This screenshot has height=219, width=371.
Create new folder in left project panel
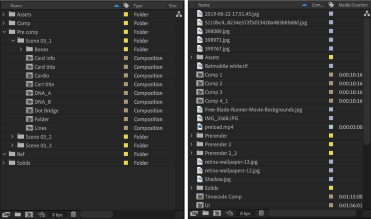[x=18, y=214]
